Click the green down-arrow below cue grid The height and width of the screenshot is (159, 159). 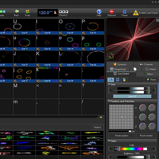tap(101, 117)
